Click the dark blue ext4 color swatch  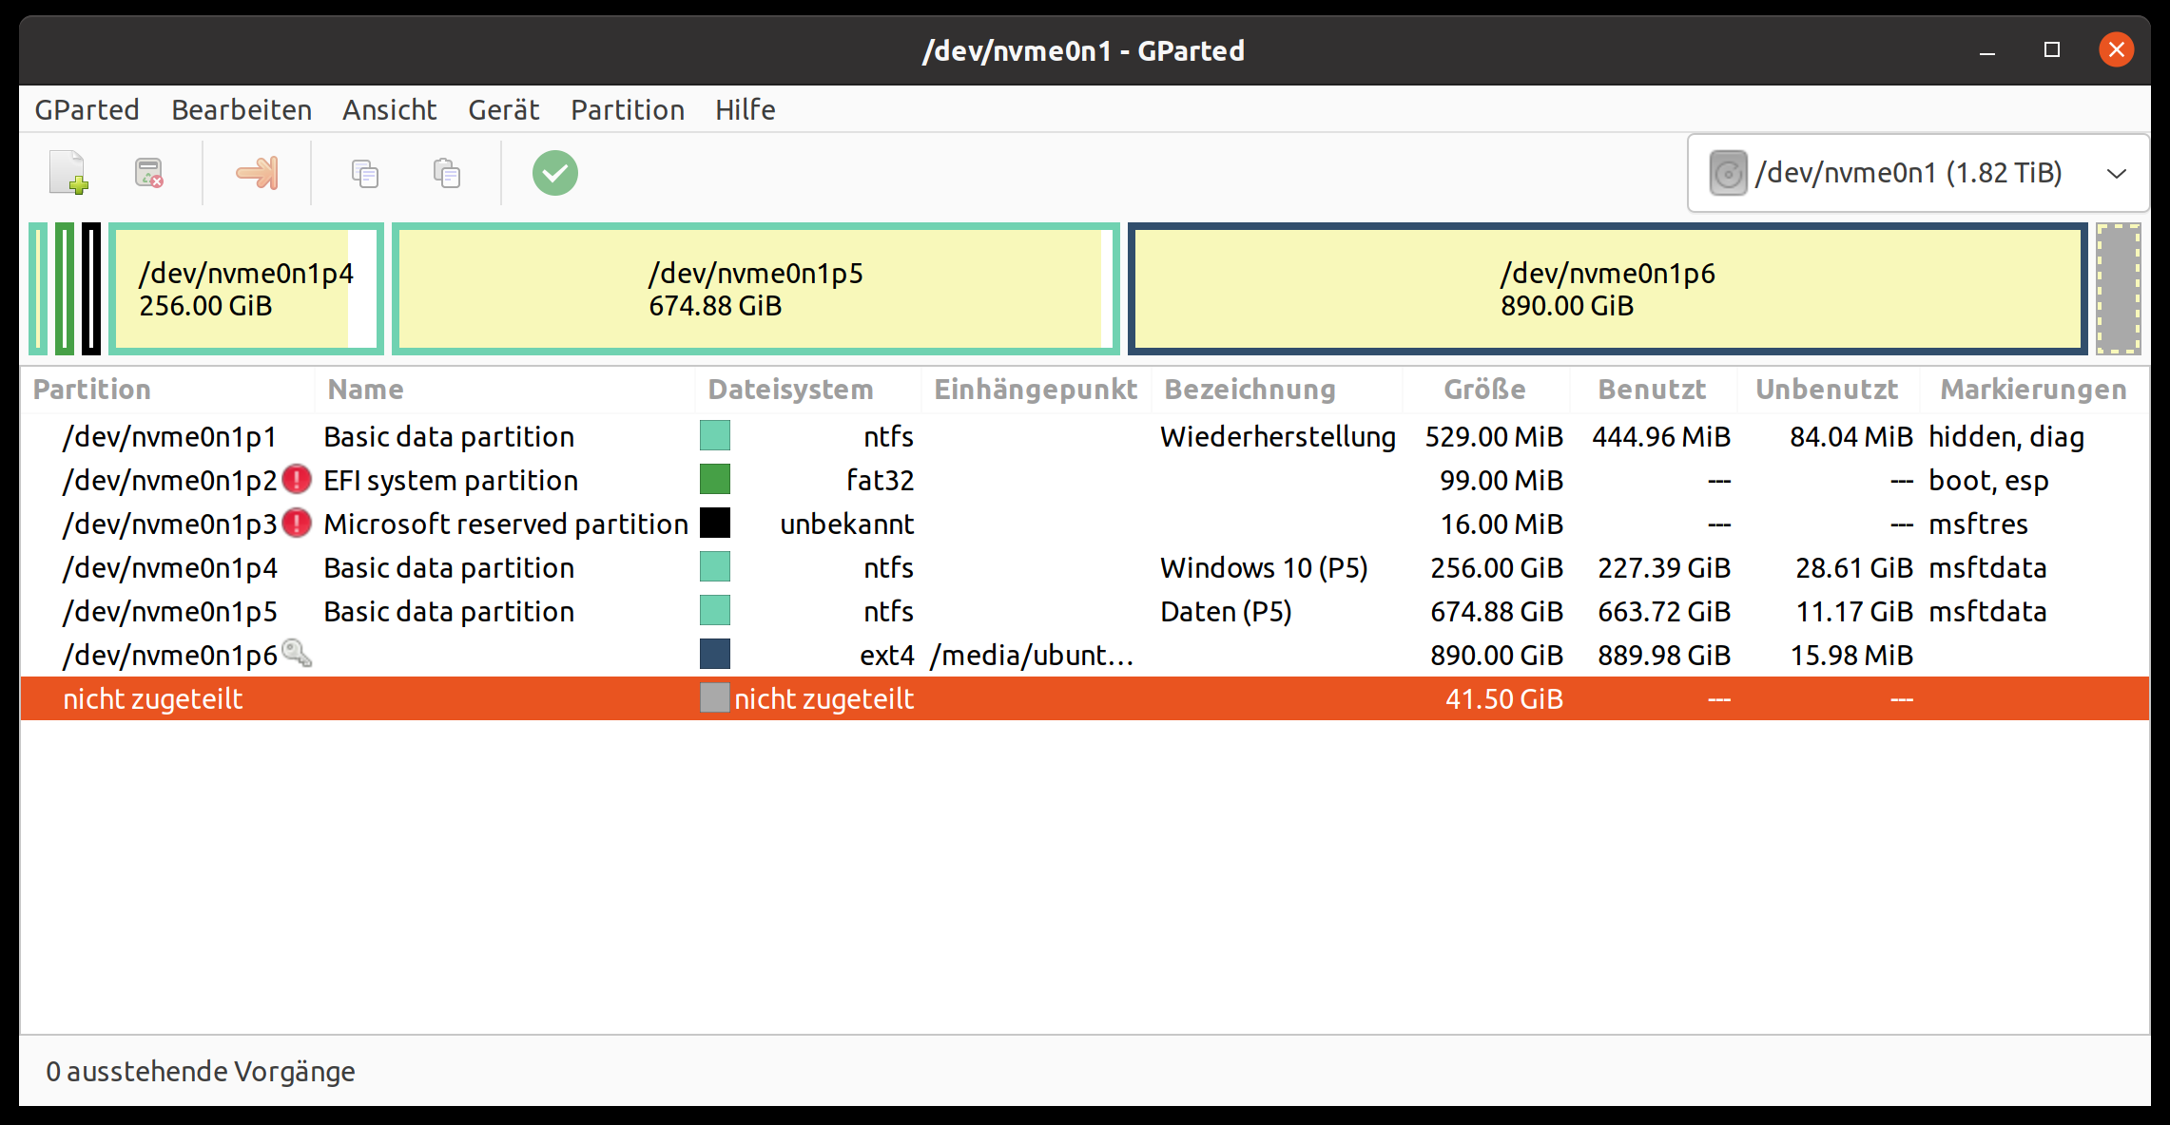[x=715, y=655]
